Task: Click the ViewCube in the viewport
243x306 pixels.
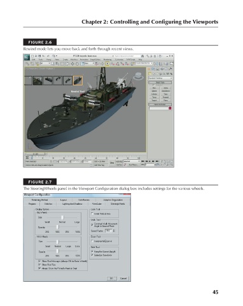Action: [139, 76]
